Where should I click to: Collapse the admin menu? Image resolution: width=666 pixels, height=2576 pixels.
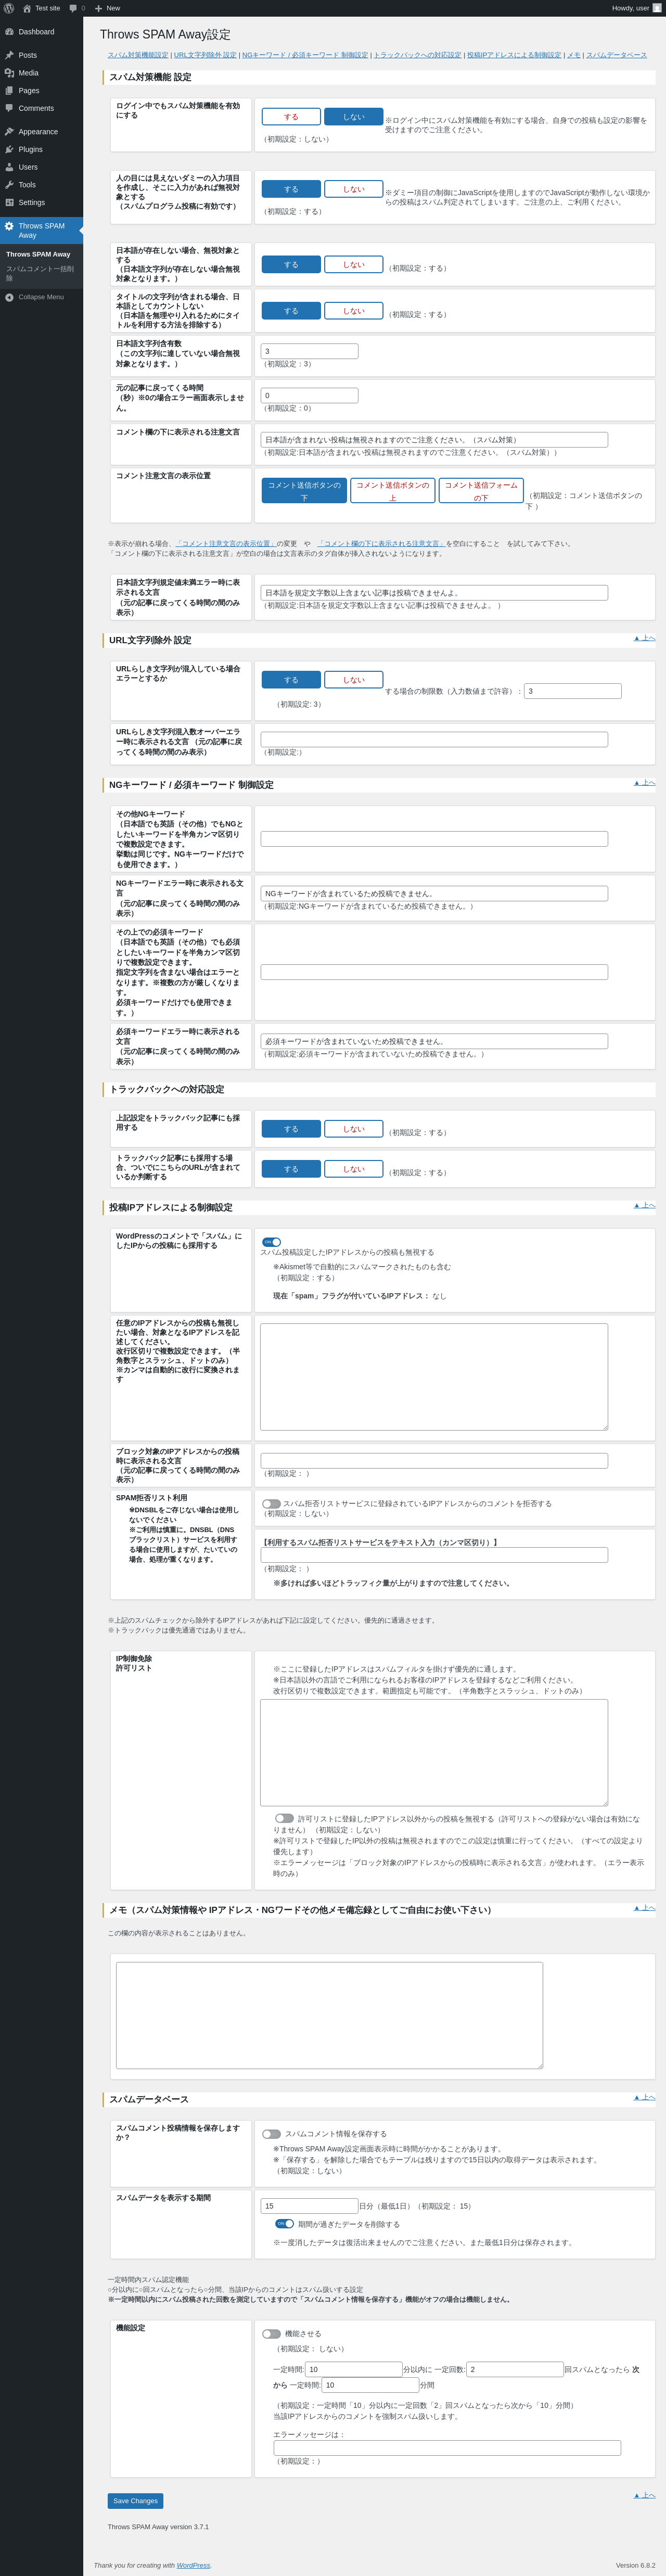(34, 297)
